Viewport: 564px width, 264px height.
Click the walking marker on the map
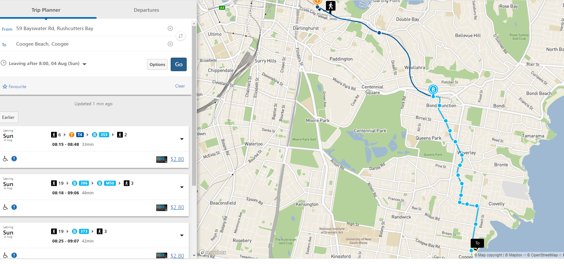[x=331, y=6]
